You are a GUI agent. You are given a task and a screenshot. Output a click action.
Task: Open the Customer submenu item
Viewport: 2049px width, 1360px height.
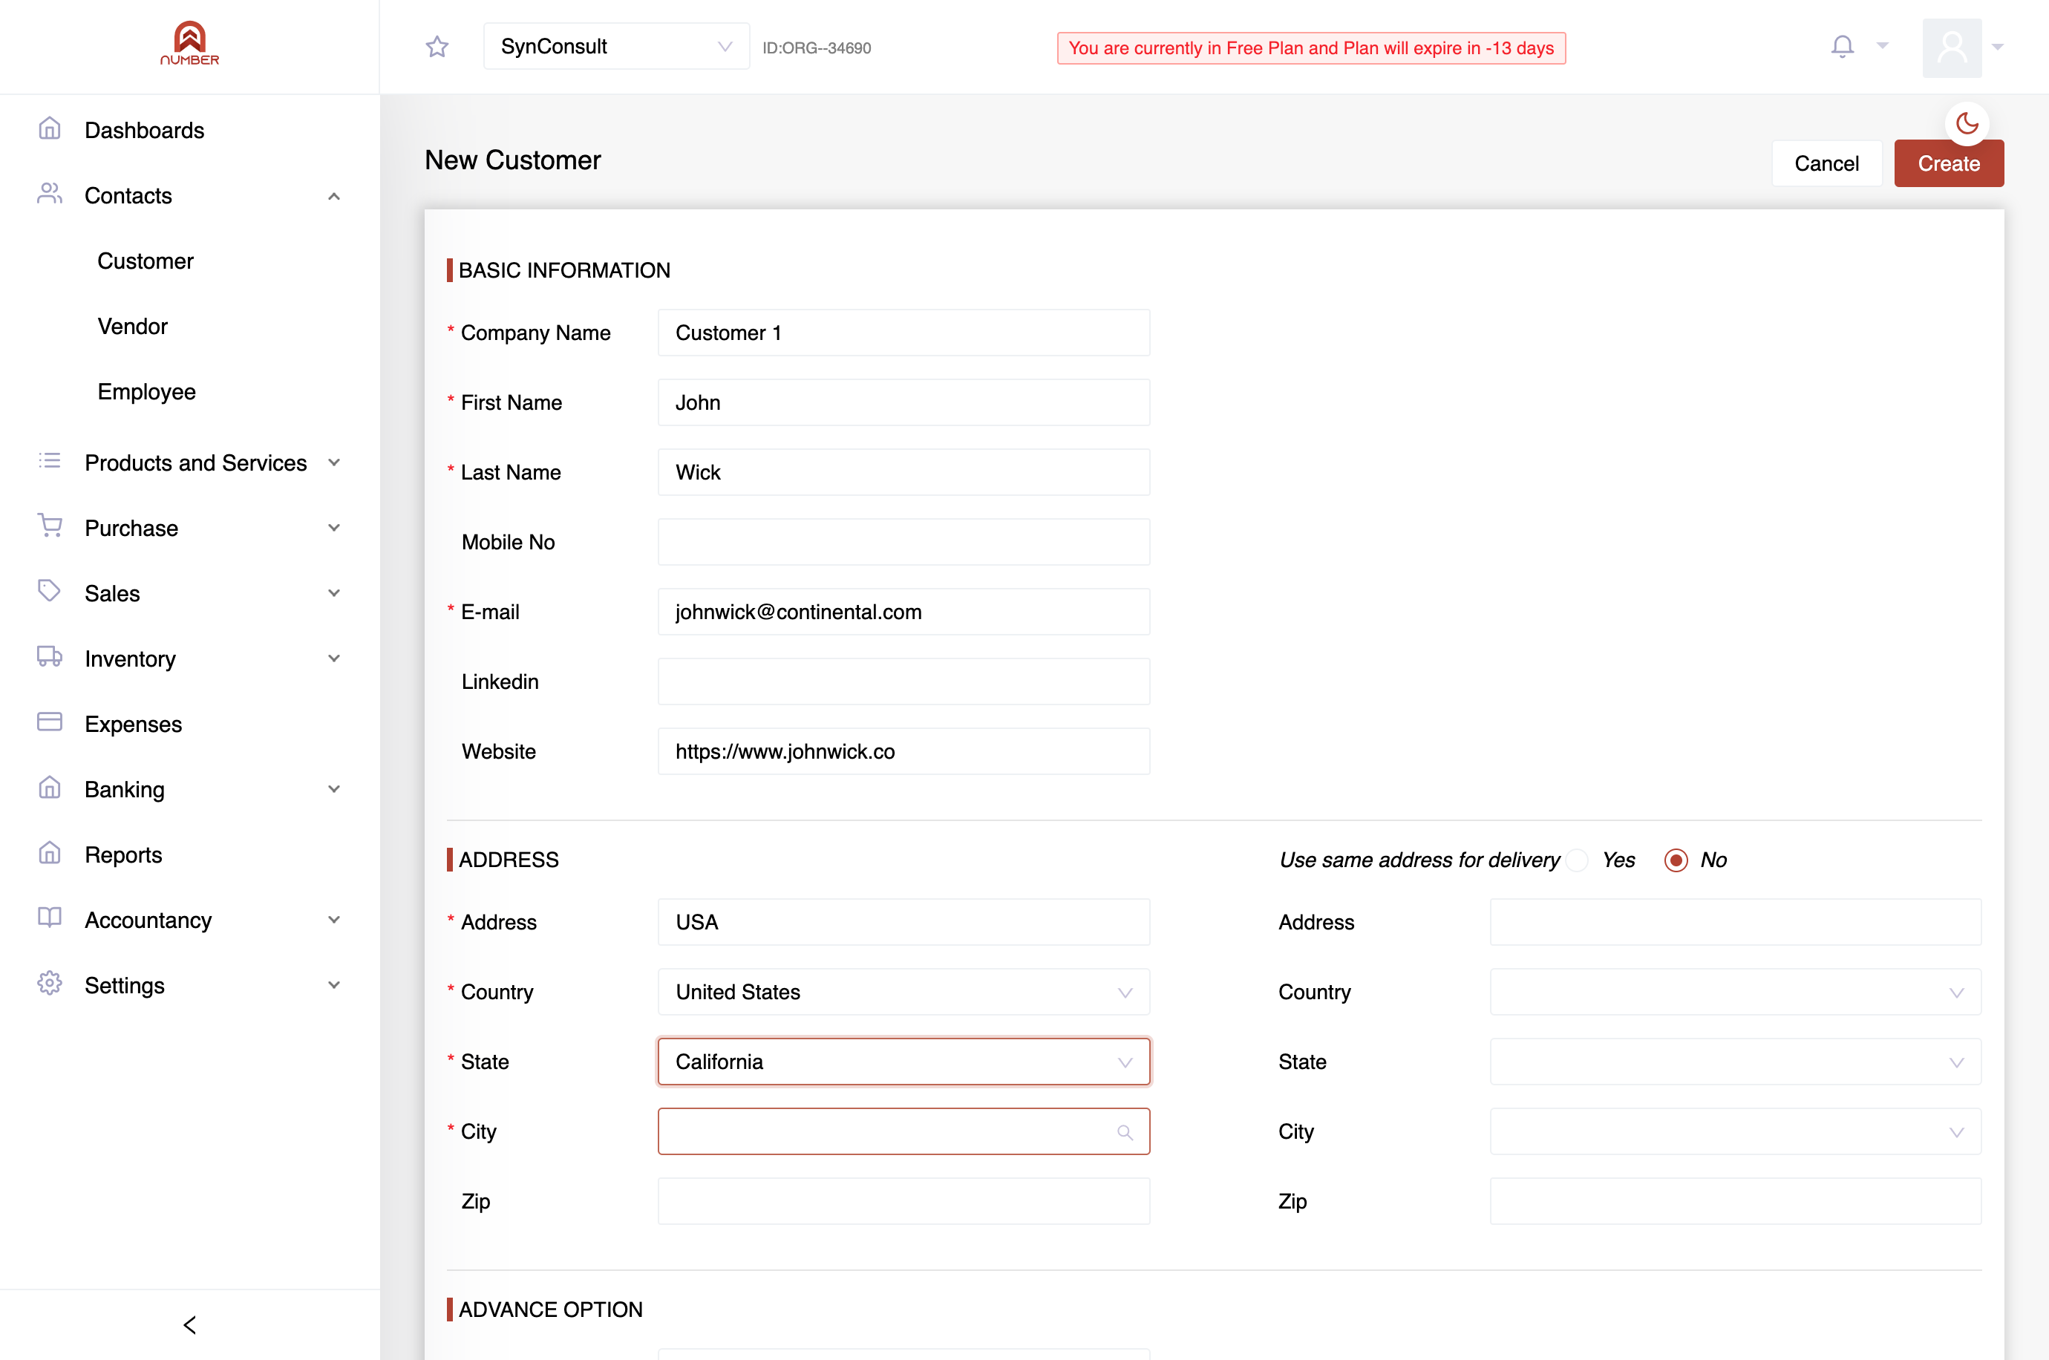point(145,261)
